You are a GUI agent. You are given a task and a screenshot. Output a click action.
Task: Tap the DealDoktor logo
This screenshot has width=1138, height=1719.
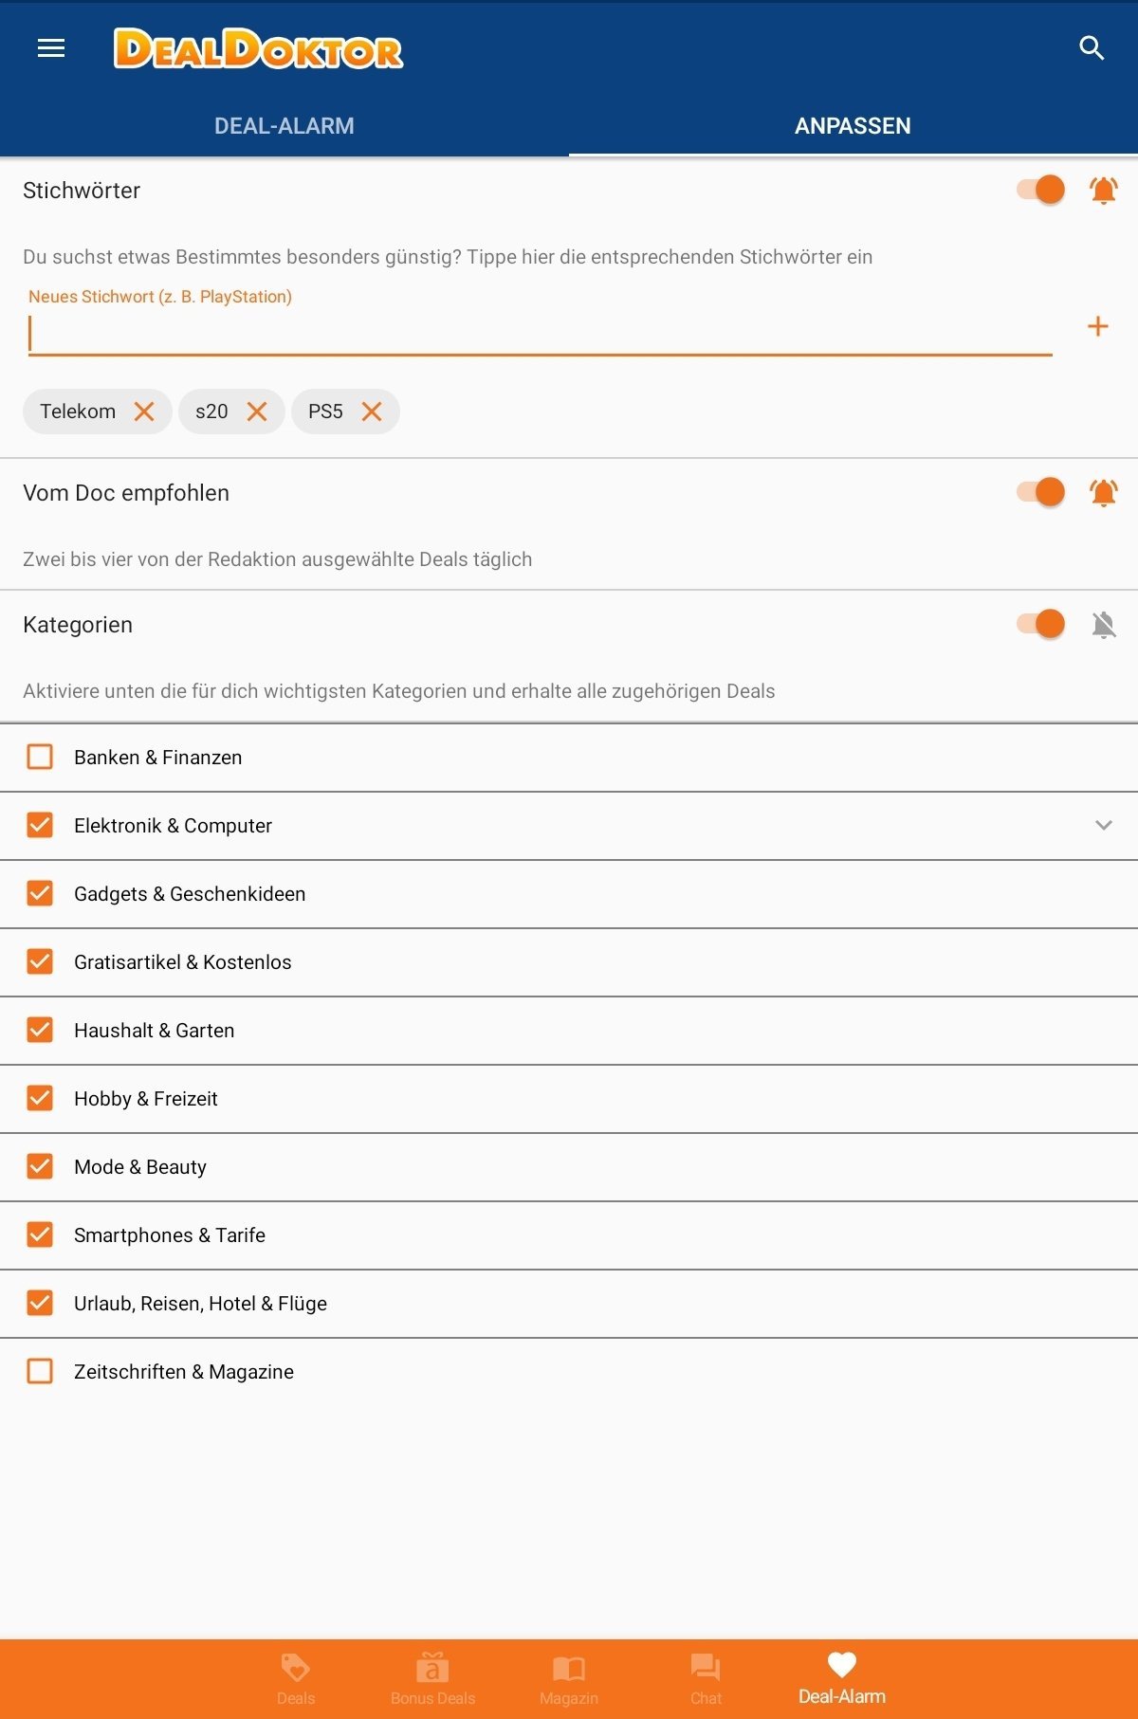(x=258, y=49)
